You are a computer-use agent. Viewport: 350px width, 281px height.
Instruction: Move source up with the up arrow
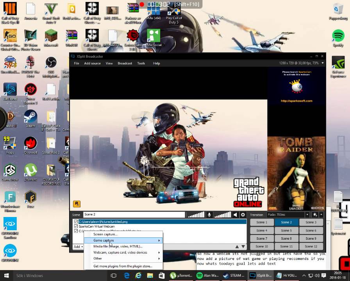click(x=237, y=247)
